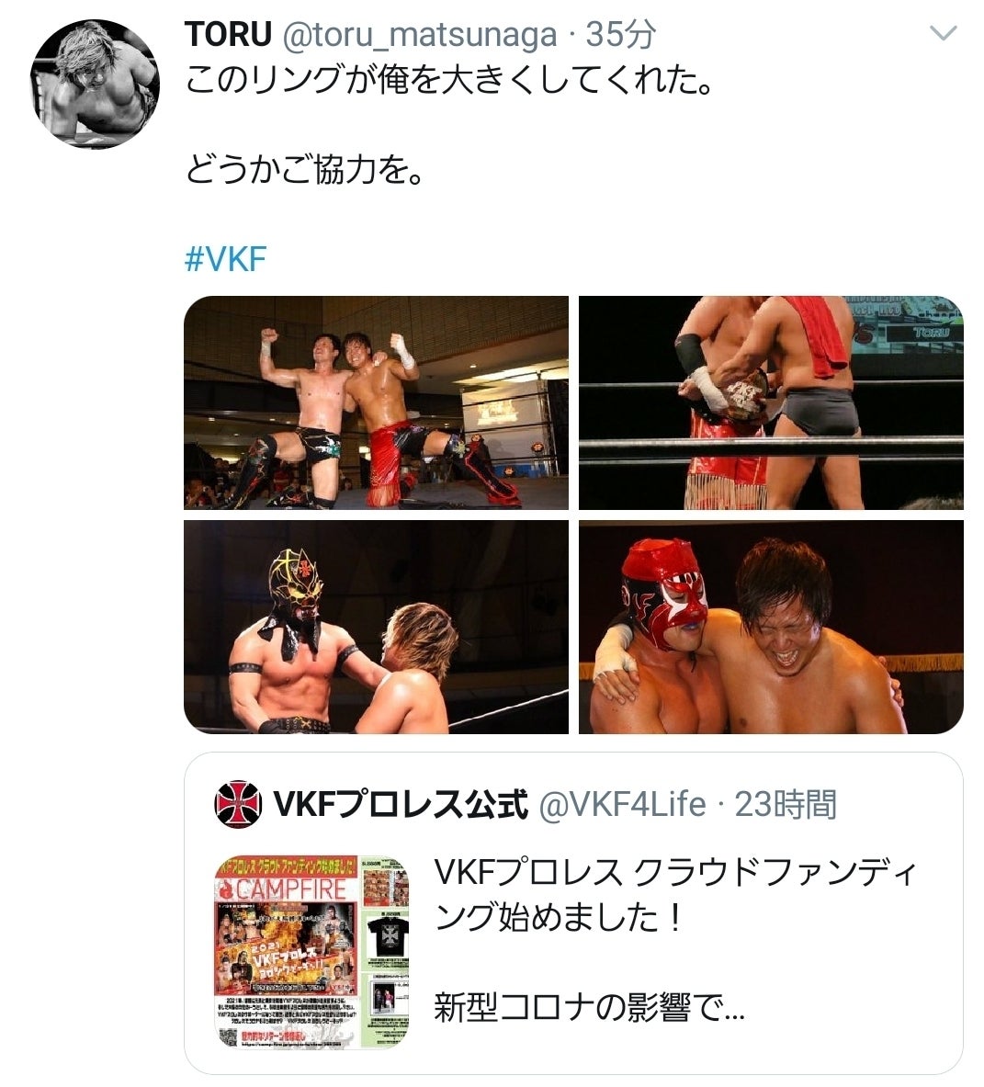Select the tweet text このリングが俺を大きくしてくれた
This screenshot has height=1087, width=984.
coord(448,81)
